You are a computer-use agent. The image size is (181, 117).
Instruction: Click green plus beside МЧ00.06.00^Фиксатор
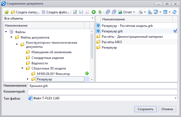point(87,74)
